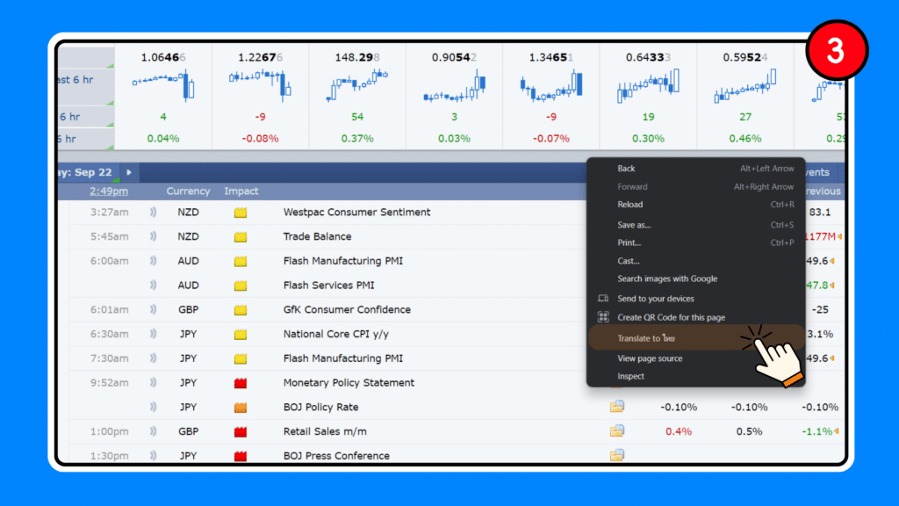
Task: Open detail folder for BOJ Policy Rate
Action: click(617, 407)
